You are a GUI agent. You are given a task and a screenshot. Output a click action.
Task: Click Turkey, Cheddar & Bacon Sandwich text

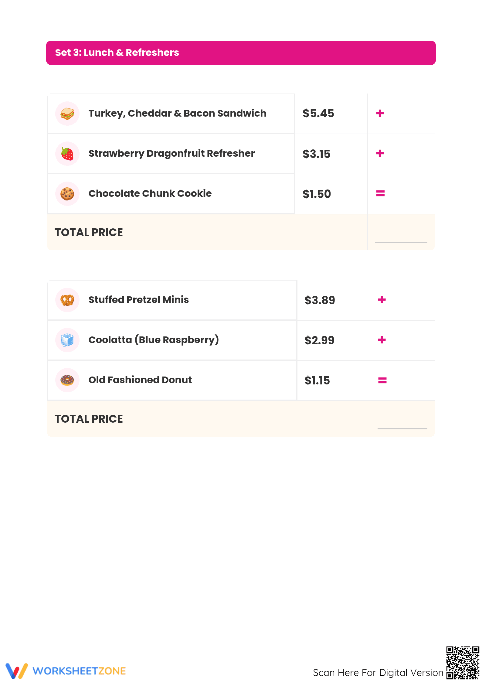coord(178,113)
